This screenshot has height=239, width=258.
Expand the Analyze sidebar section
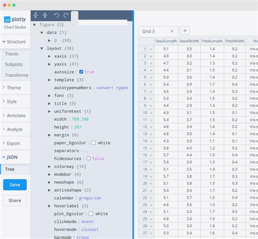click(x=15, y=129)
